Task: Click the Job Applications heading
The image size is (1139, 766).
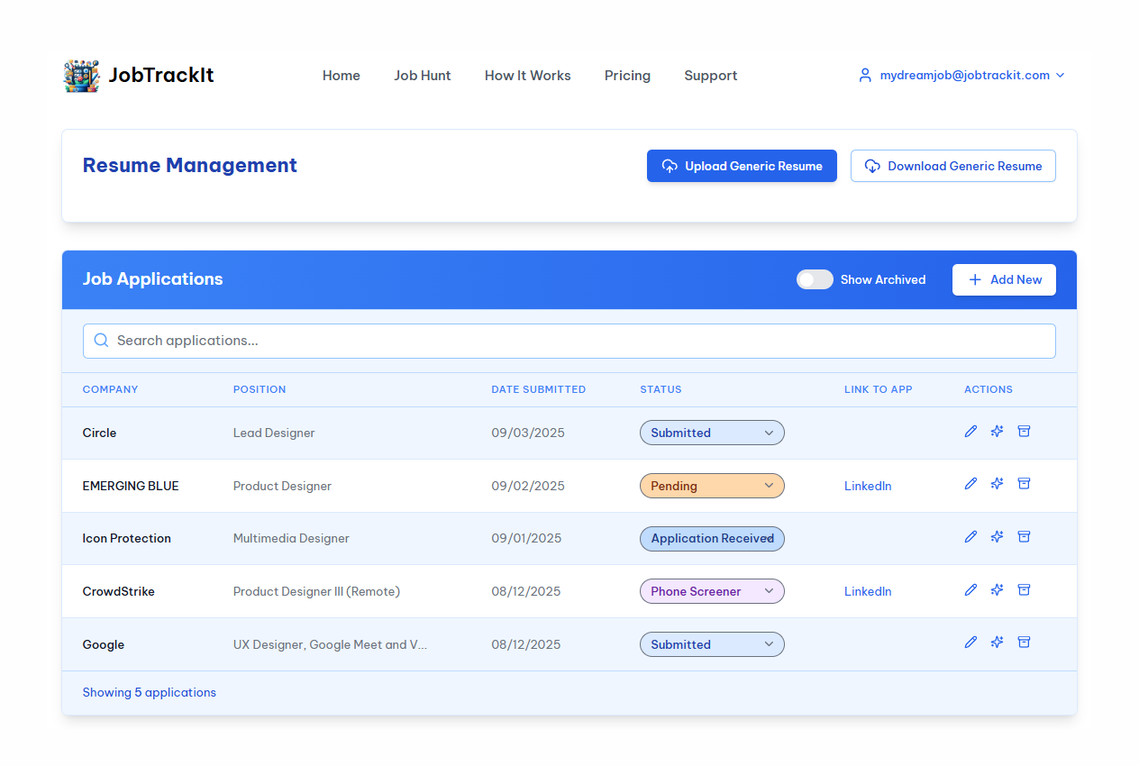Action: coord(153,279)
